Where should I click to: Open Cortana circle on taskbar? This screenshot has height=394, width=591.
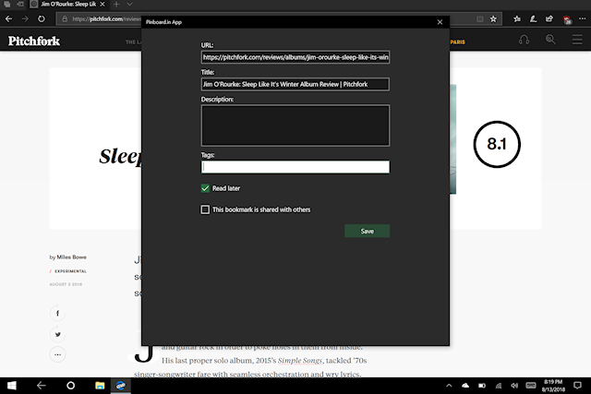click(70, 386)
